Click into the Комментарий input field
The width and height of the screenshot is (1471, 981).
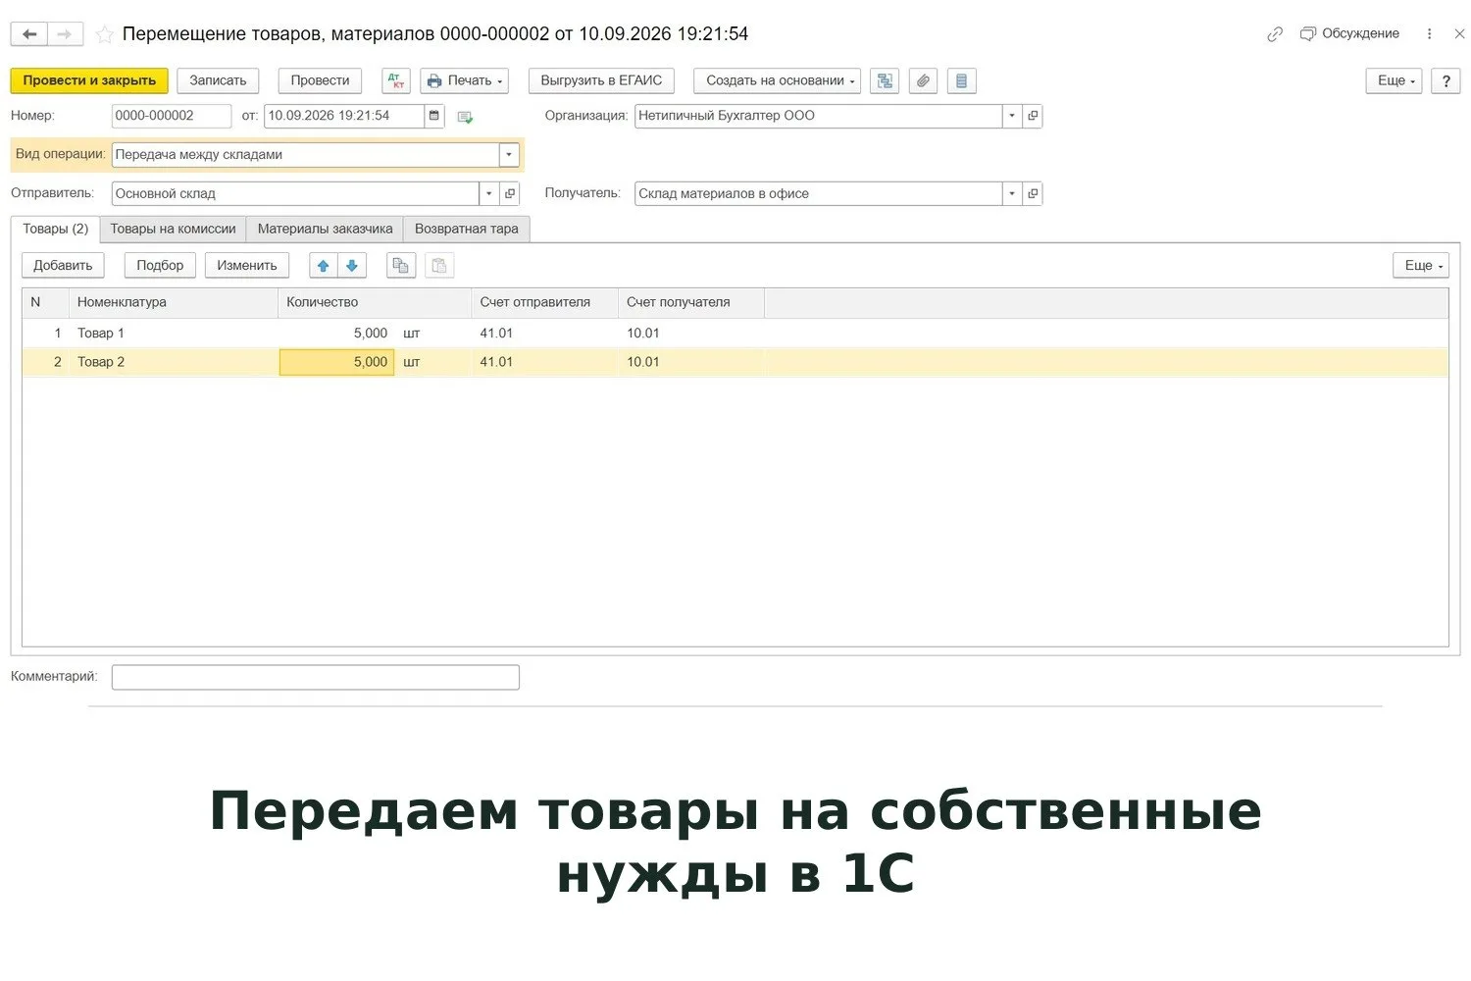(x=316, y=678)
